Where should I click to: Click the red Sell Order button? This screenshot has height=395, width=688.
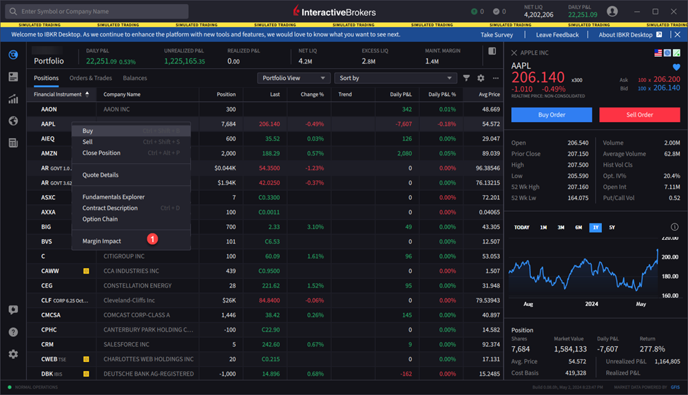pyautogui.click(x=640, y=114)
